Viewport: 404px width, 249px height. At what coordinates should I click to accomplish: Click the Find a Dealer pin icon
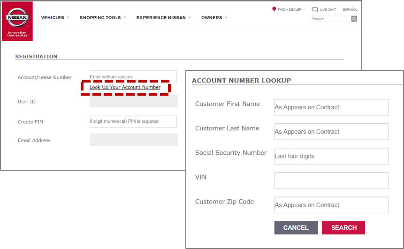(274, 9)
